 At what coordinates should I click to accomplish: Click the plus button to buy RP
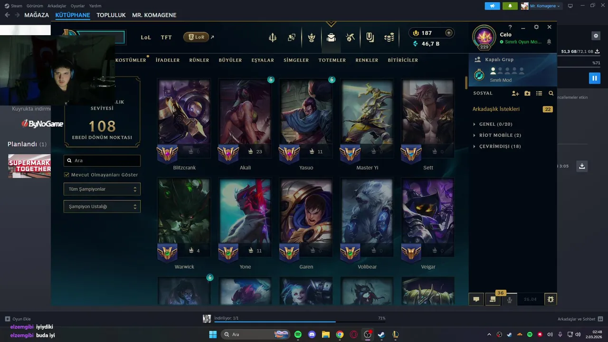[448, 33]
